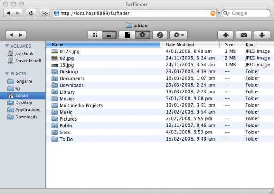Click the document page icon in toolbar
This screenshot has height=194, width=274.
click(x=127, y=35)
